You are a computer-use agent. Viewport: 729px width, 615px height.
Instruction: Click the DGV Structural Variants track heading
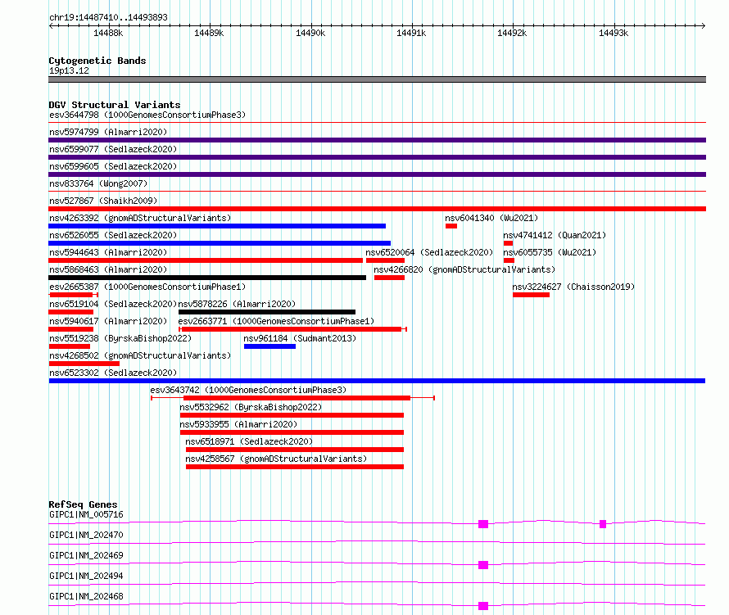point(115,105)
